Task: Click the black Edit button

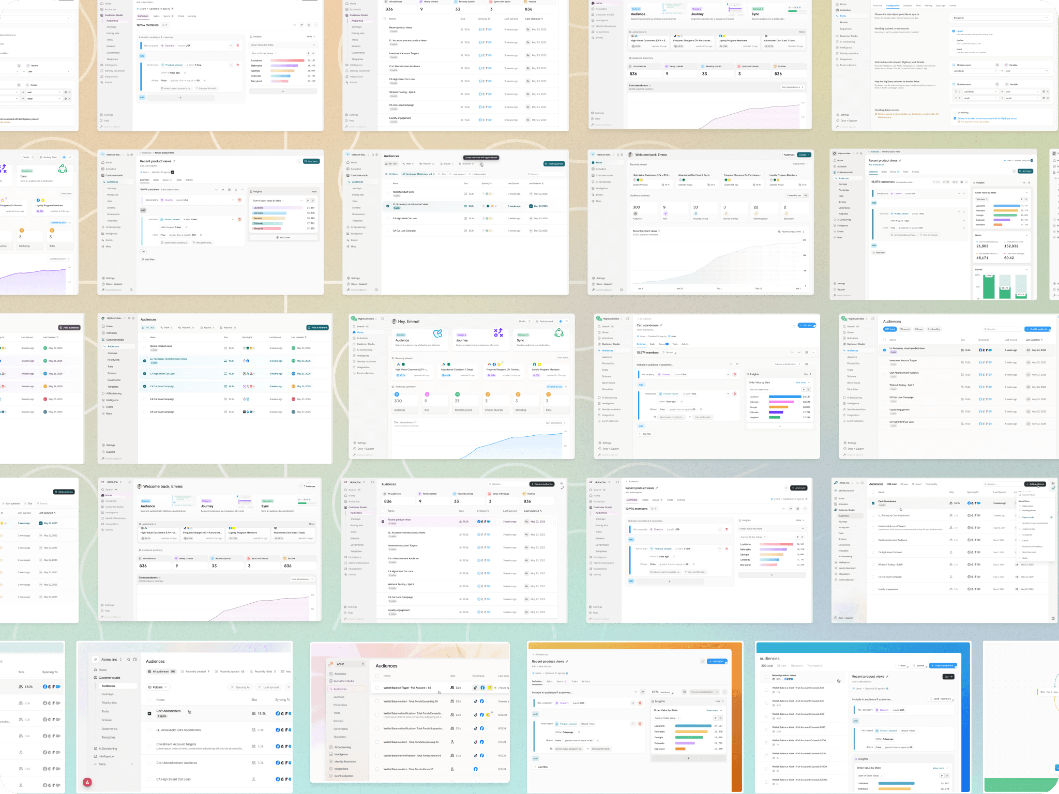Action: (x=948, y=677)
